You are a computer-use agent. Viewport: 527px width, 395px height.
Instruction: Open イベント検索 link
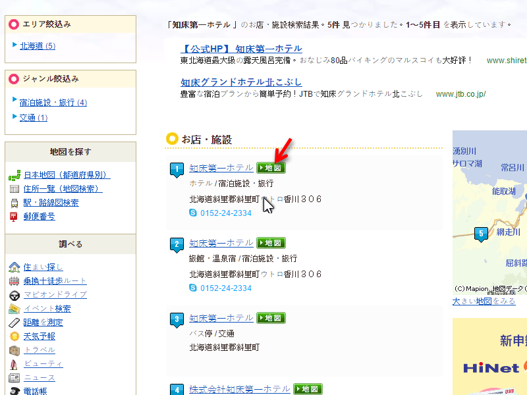(47, 308)
